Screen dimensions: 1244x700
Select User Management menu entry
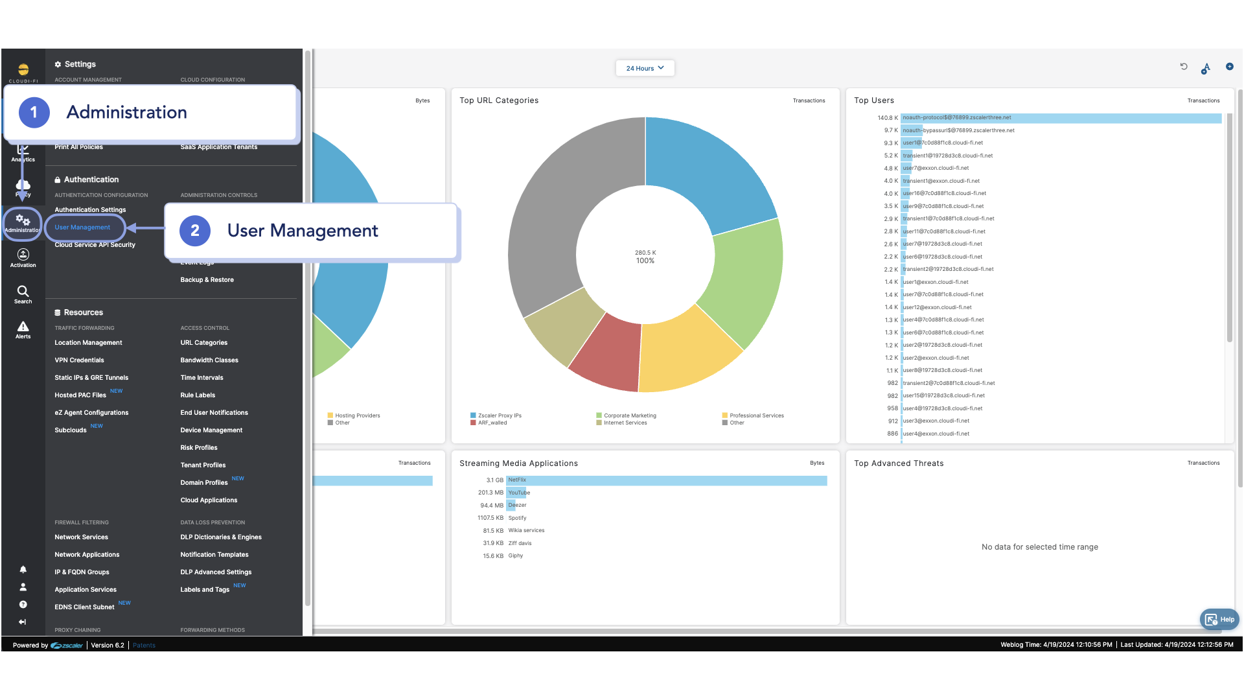click(x=82, y=227)
